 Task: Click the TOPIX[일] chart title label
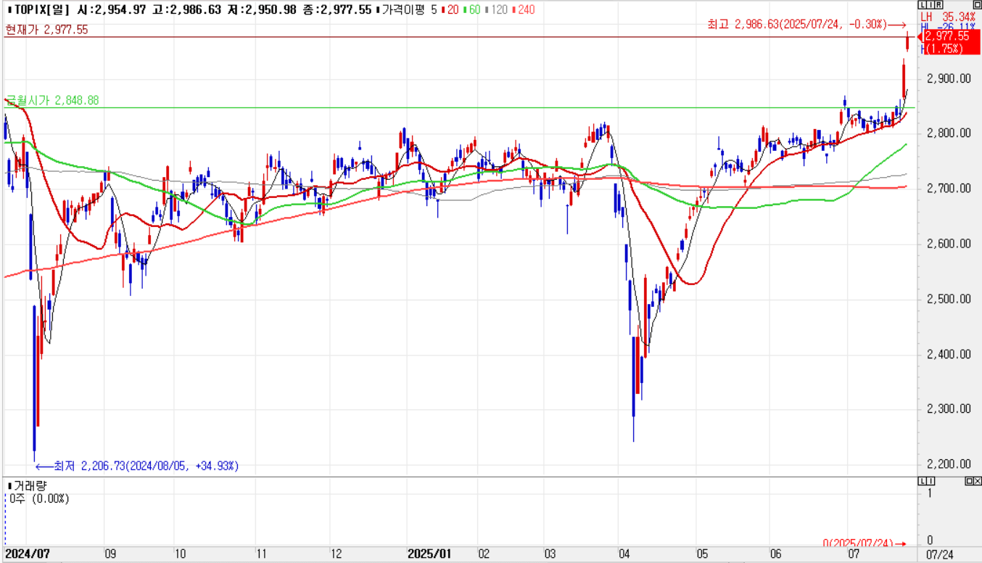(x=35, y=9)
